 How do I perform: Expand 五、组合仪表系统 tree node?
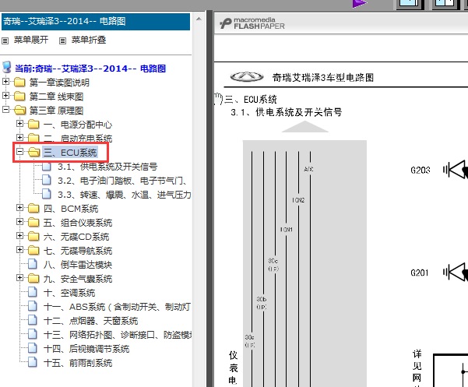[x=19, y=221]
